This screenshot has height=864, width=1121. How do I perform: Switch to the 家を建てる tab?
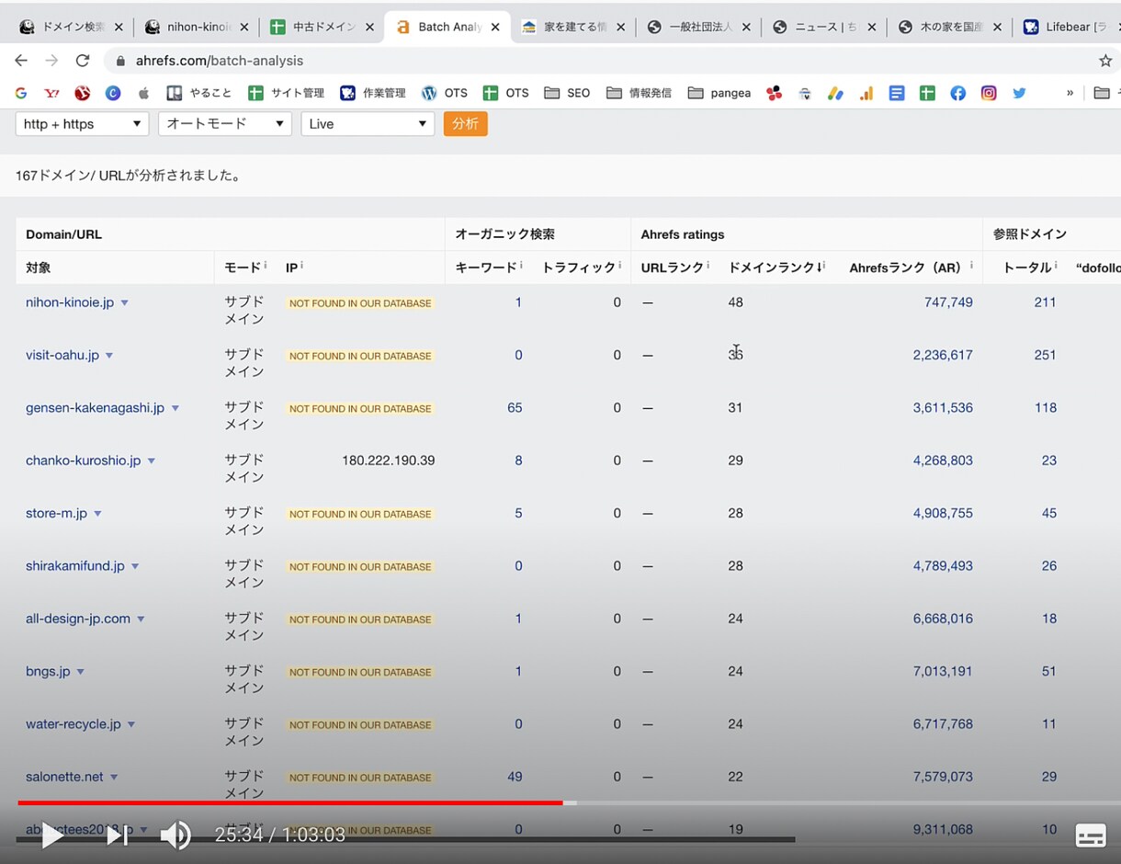pos(573,27)
